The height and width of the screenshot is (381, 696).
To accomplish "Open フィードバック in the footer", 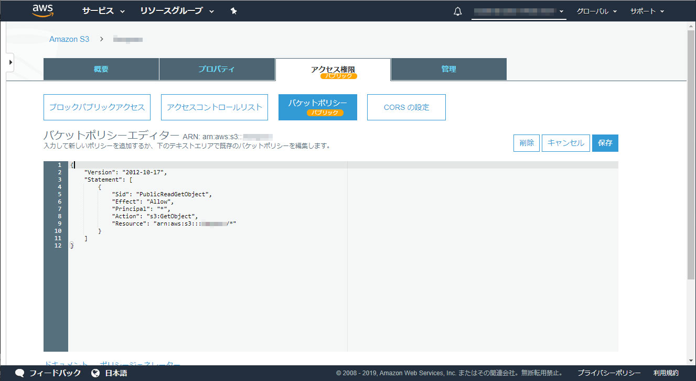I will pos(55,373).
